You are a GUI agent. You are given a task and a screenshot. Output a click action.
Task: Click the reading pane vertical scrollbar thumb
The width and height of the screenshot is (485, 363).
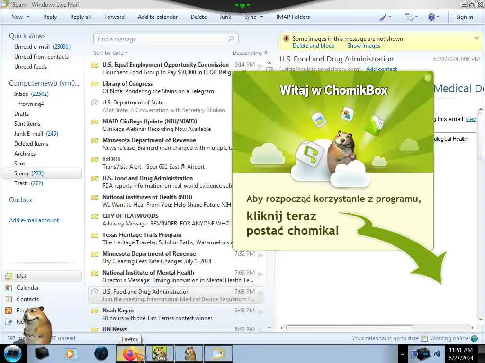coord(480,136)
